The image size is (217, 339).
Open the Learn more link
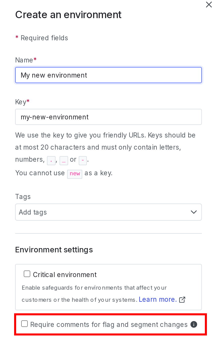pos(157,299)
